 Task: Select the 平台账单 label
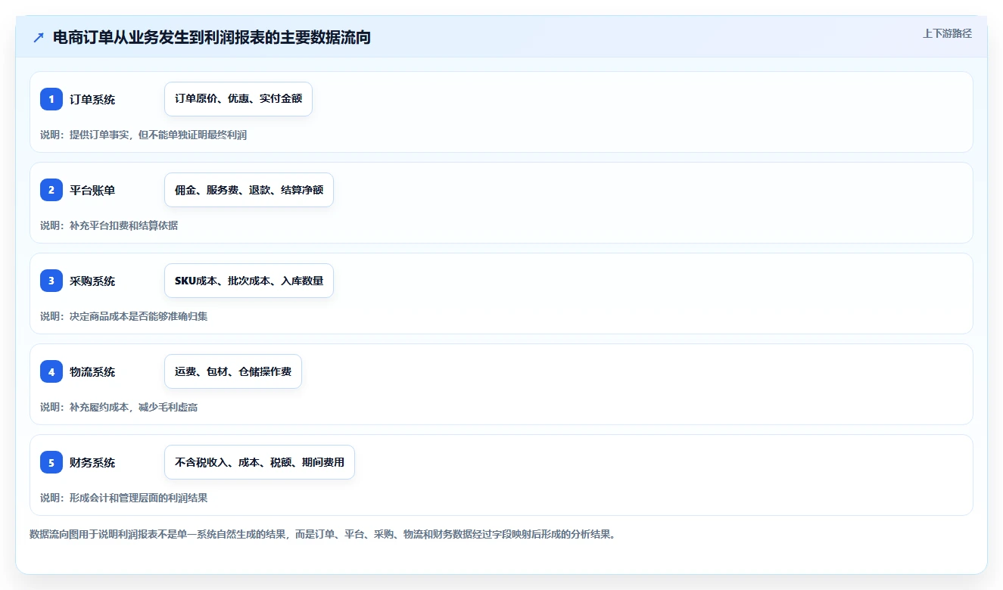pos(92,190)
